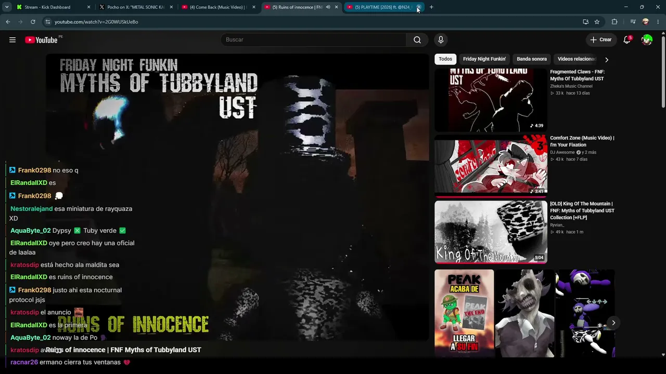Focus the Buscar search field

click(314, 40)
